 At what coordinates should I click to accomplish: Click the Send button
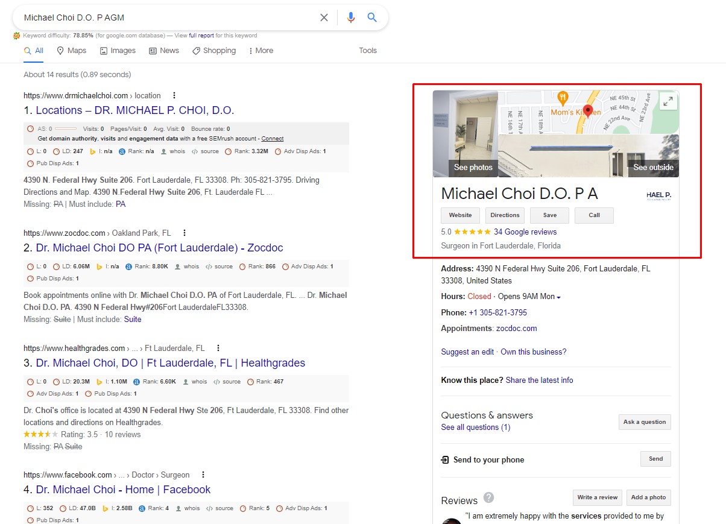655,459
